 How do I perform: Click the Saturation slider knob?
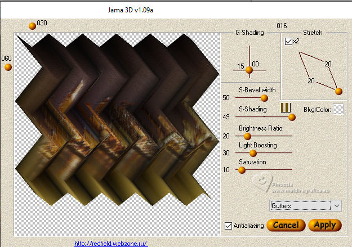pos(242,170)
